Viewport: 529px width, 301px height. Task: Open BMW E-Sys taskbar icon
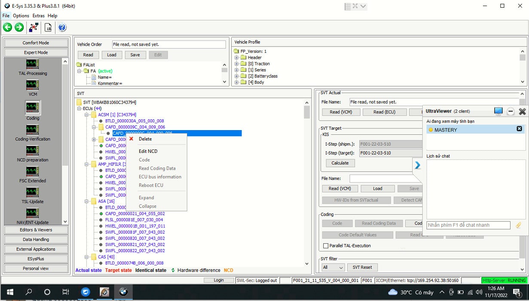(x=123, y=292)
